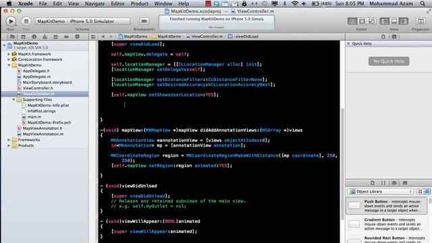Choose the iPhone 5.0 Simulator destination
432x243 pixels.
coord(92,21)
